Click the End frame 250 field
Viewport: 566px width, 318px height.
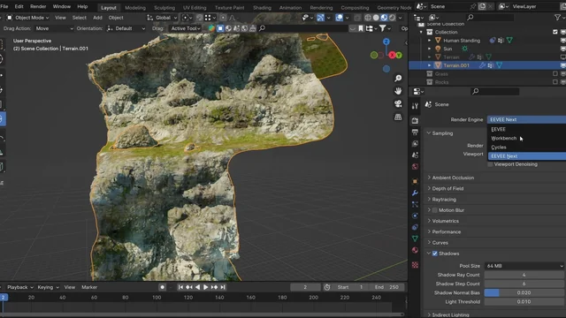(387, 287)
